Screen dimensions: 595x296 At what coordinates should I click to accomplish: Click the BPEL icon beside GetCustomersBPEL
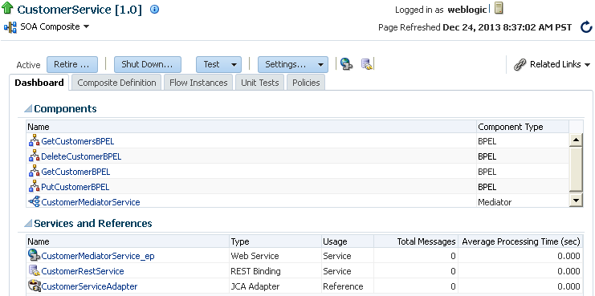coord(35,141)
